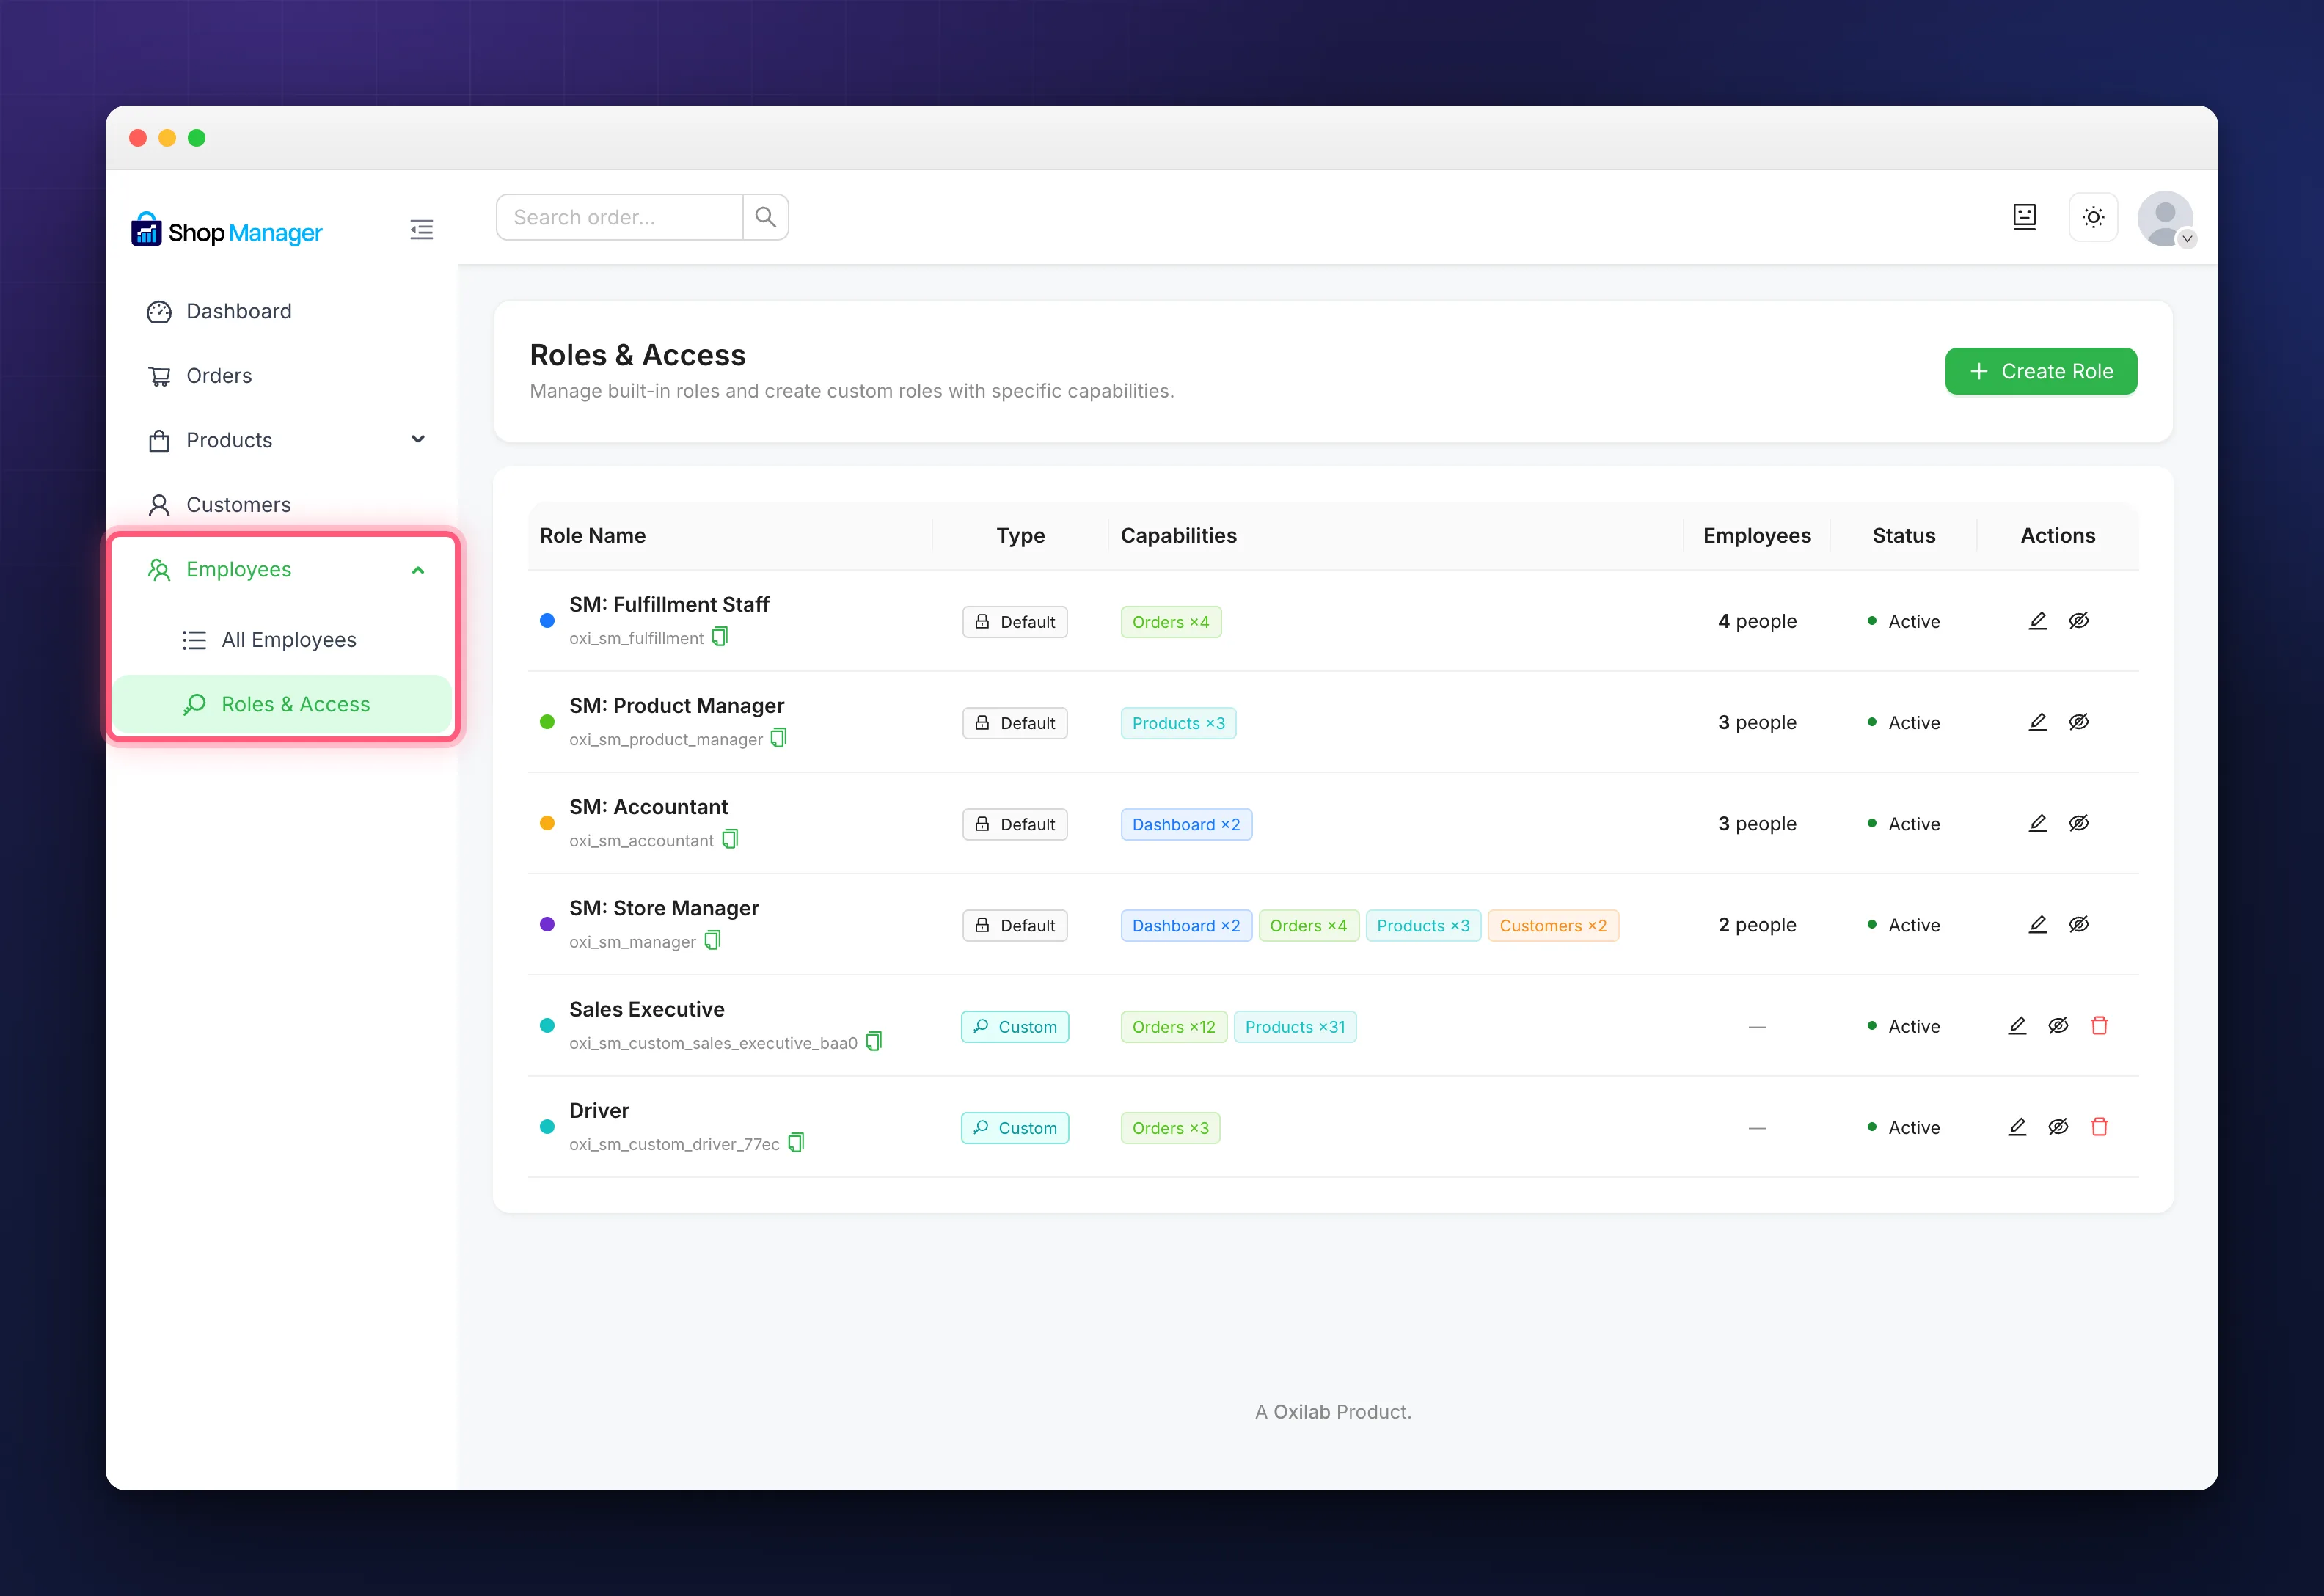2324x1596 pixels.
Task: Expand the Products sidebar submenu chevron
Action: pos(418,439)
